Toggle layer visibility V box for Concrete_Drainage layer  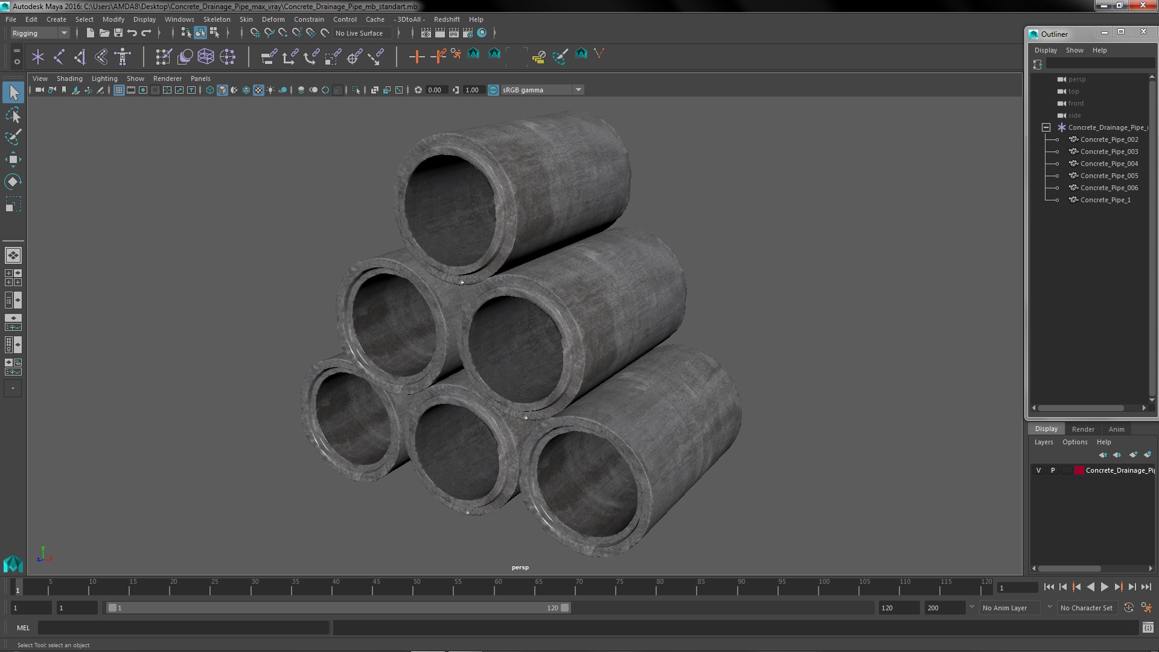pyautogui.click(x=1038, y=470)
